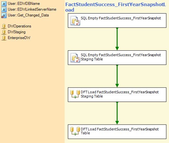Select the User::EDWLinkedServerName variable label
Viewport: 169px width, 143px height.
coord(32,9)
